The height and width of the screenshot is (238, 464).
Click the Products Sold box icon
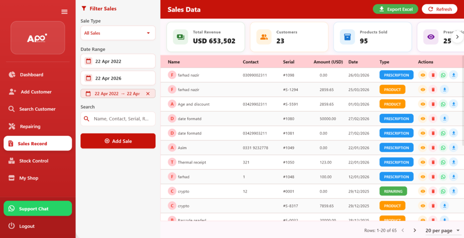tap(347, 37)
